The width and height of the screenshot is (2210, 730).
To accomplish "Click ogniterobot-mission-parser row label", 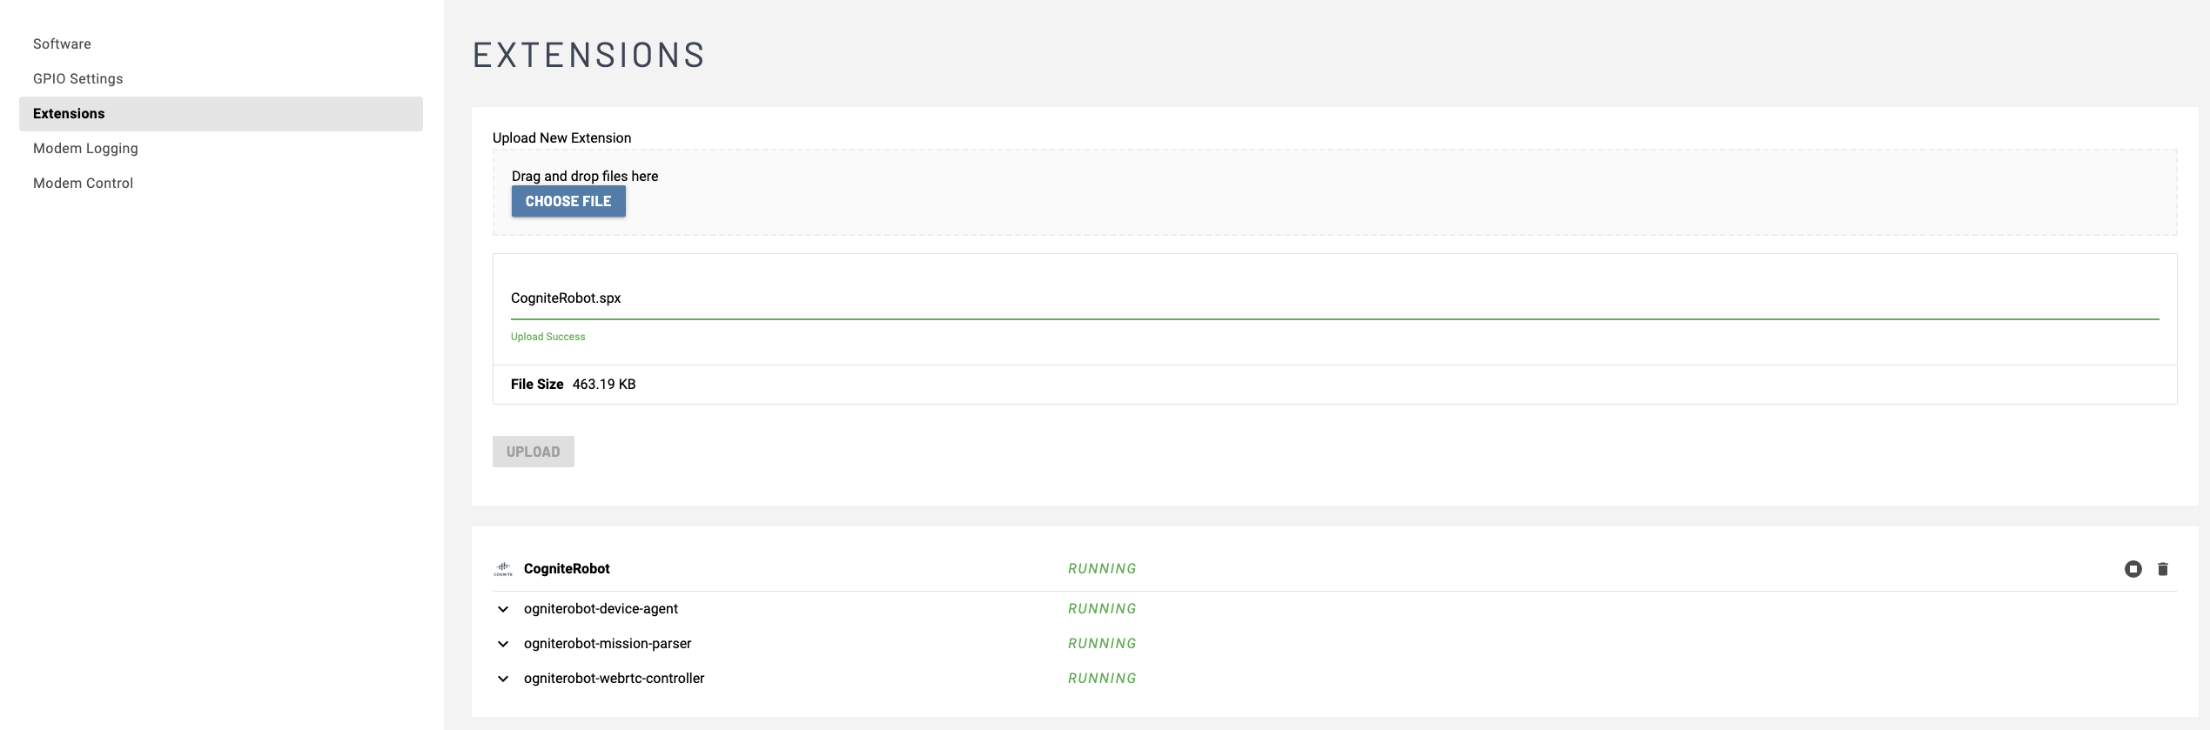I will (608, 644).
